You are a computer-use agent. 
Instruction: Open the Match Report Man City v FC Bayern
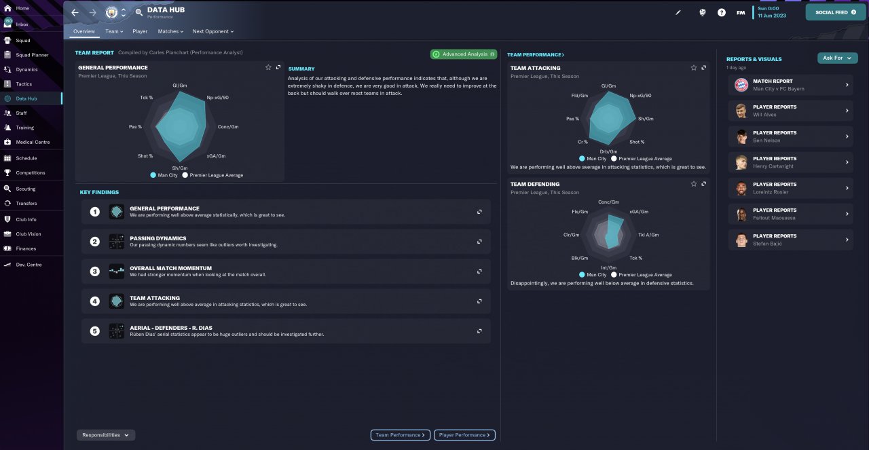(x=790, y=85)
